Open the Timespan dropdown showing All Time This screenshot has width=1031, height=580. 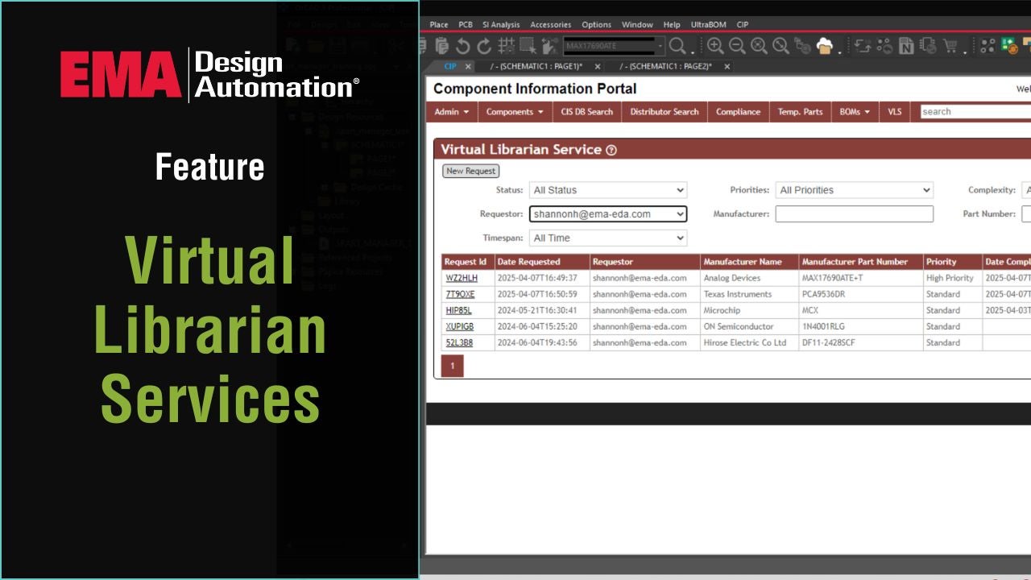click(608, 238)
